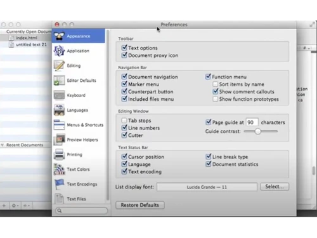Image resolution: width=317 pixels, height=238 pixels.
Task: Open the Menus & Shortcuts icon
Action: [x=60, y=125]
